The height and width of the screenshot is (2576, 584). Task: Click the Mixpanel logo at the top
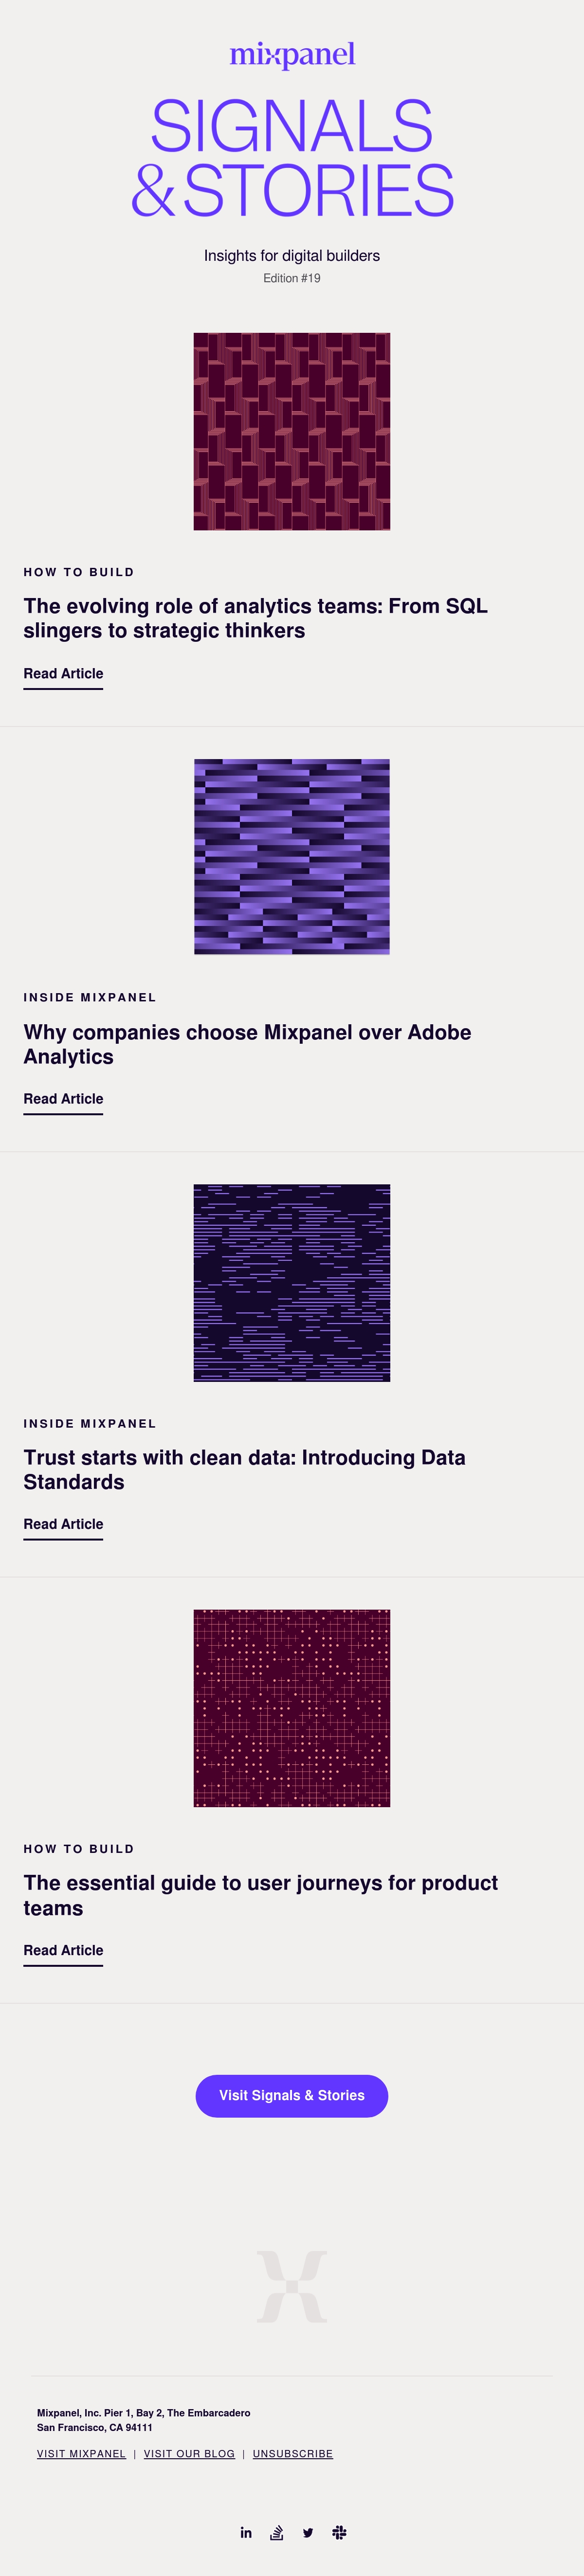click(x=292, y=54)
